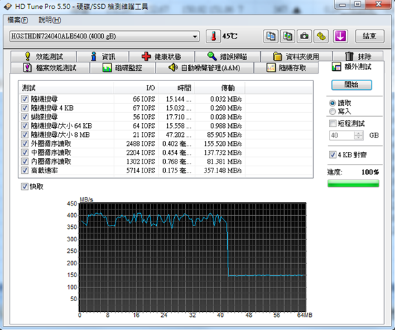Click the 結束 exit button
395x330 pixels.
[x=370, y=36]
